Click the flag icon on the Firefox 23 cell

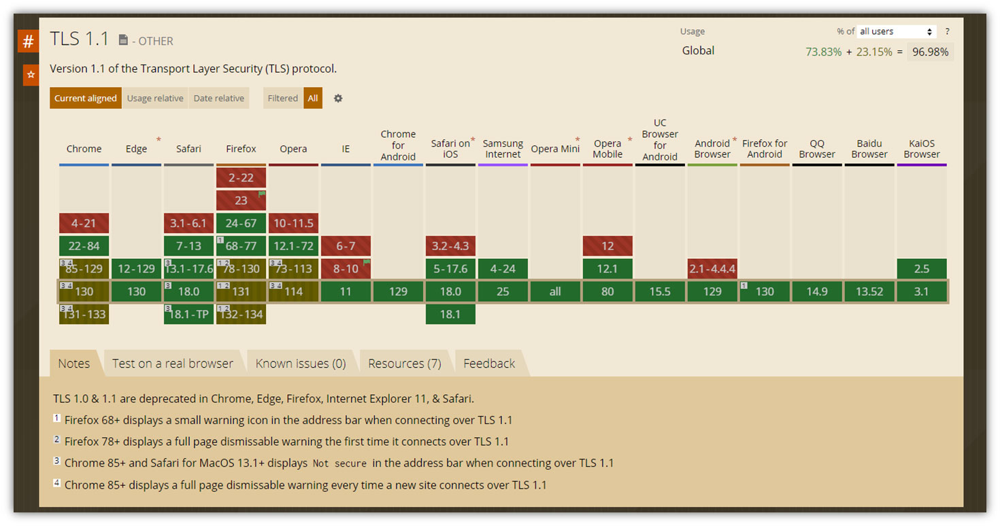[261, 195]
